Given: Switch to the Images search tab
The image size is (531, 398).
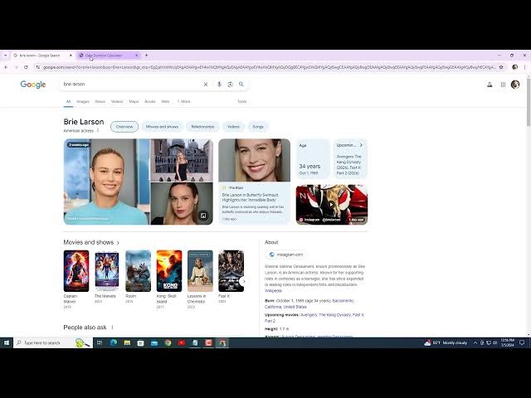Looking at the screenshot, I should click(83, 101).
